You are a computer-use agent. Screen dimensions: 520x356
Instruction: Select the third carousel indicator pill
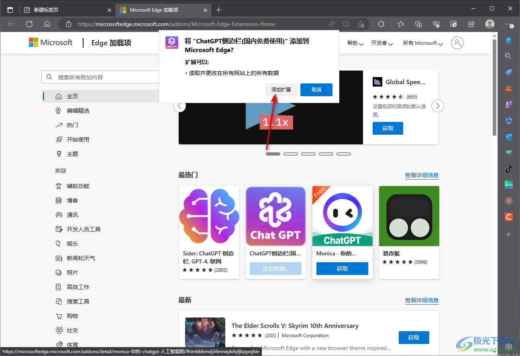pyautogui.click(x=308, y=154)
